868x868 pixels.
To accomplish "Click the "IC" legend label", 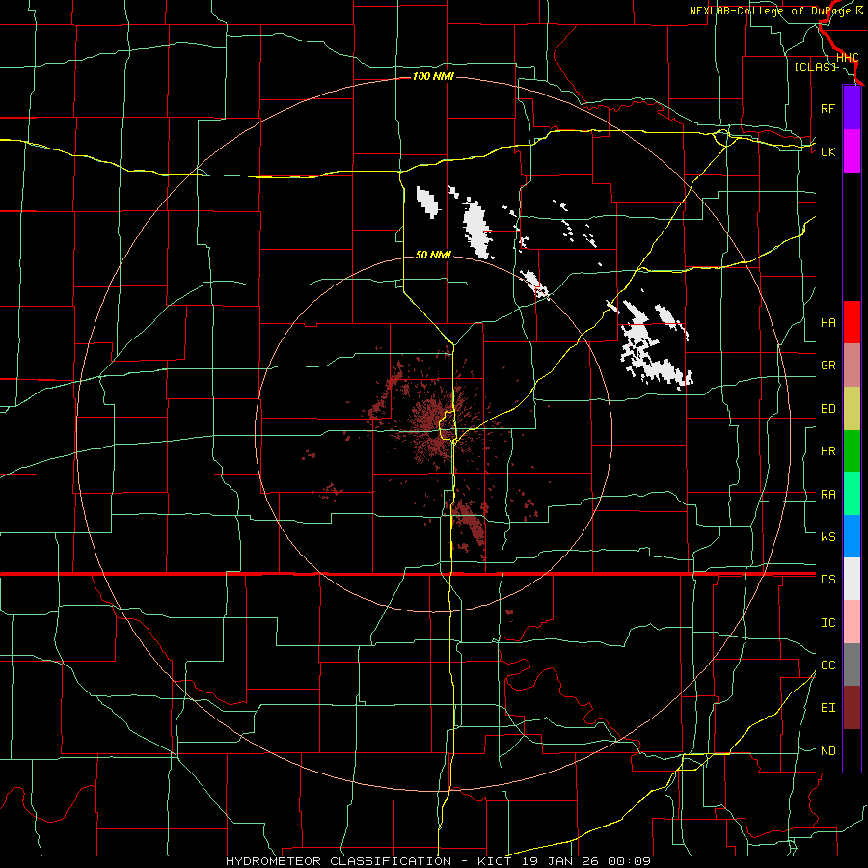I will point(827,622).
